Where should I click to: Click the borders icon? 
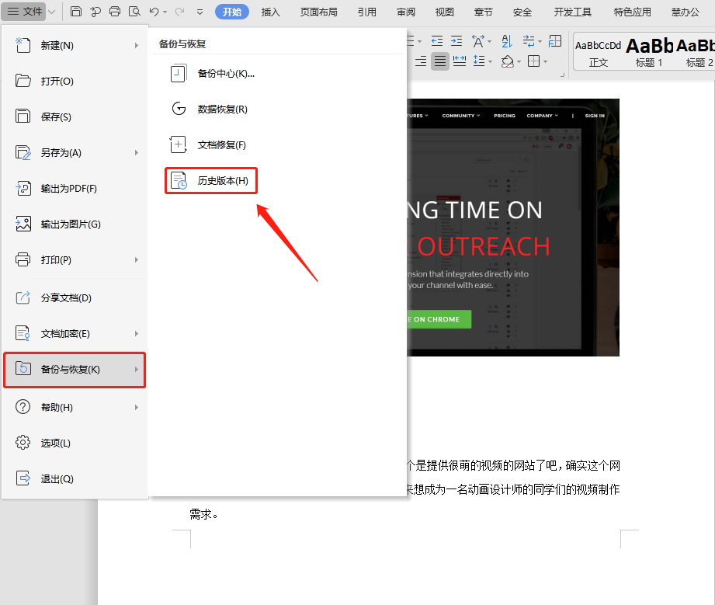point(533,61)
